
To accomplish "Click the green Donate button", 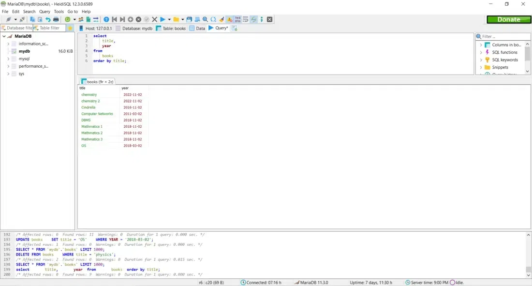I will (x=509, y=19).
